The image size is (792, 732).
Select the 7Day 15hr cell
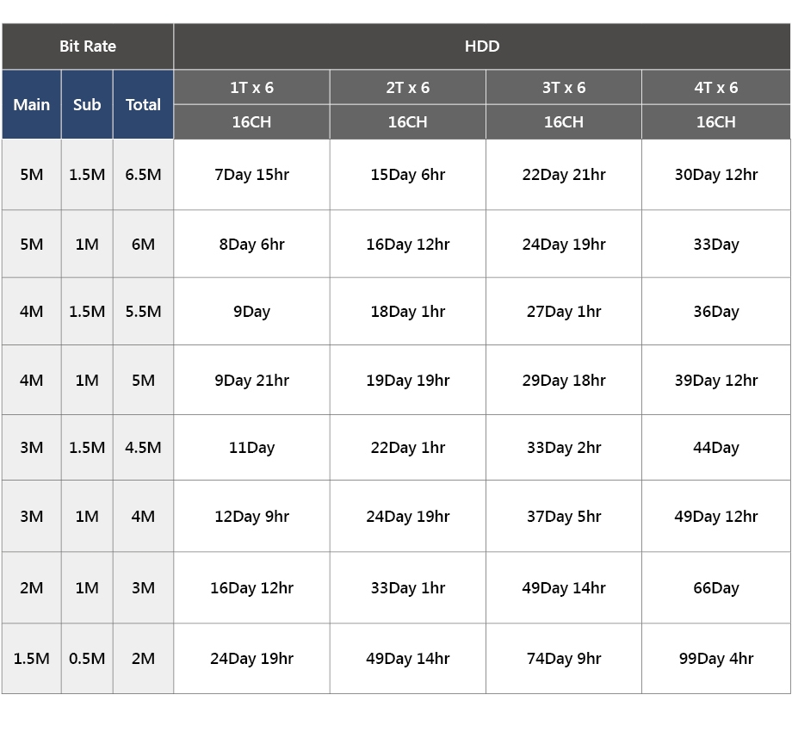(251, 175)
